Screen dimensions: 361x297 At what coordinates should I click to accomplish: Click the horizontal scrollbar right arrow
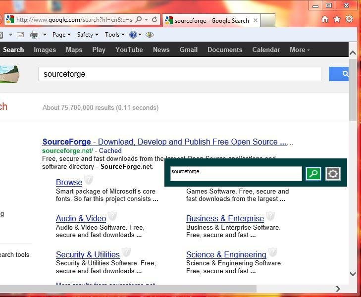(x=338, y=289)
